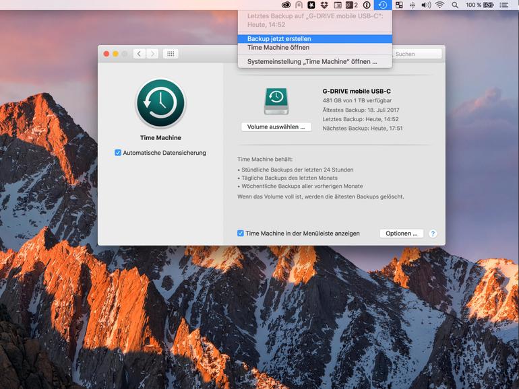Image resolution: width=519 pixels, height=389 pixels.
Task: Open the Wi-Fi menu bar icon
Action: click(440, 5)
